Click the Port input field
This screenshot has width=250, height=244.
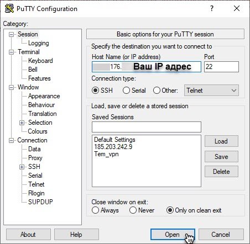[x=221, y=67]
